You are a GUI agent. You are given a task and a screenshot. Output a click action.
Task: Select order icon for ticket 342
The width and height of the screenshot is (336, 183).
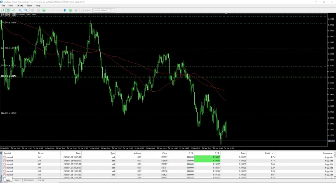5,164
